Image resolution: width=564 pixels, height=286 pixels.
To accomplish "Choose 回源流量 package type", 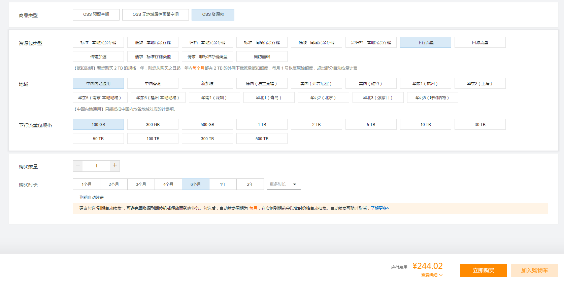I will 480,42.
